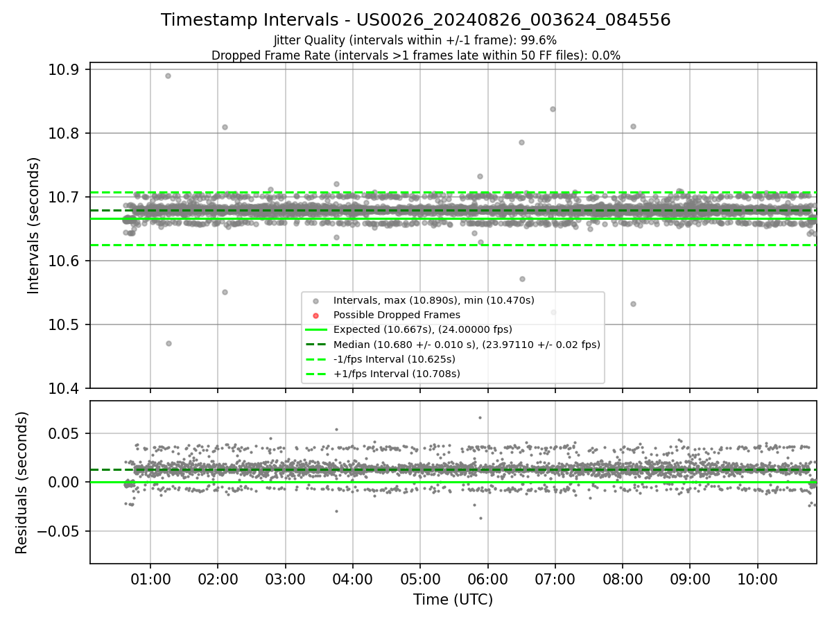
Task: Click the '−0.05' tick on the residuals axis
Action: (58, 531)
